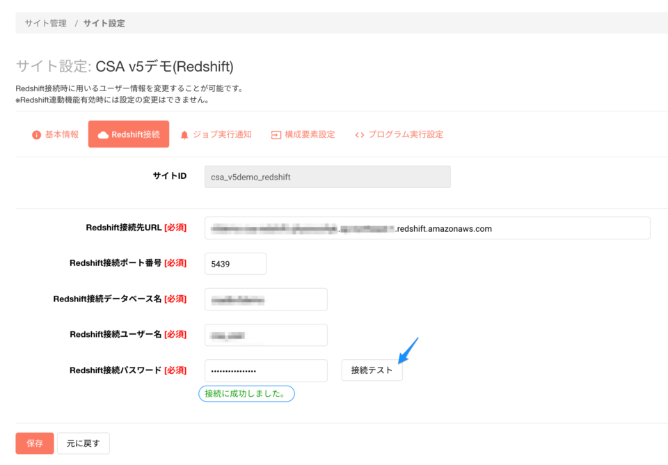This screenshot has height=465, width=668.
Task: Click the disabled サイトID field
Action: coord(327,176)
